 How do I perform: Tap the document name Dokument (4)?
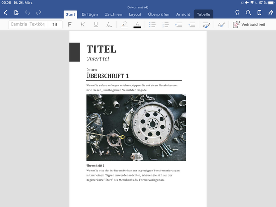point(138,7)
